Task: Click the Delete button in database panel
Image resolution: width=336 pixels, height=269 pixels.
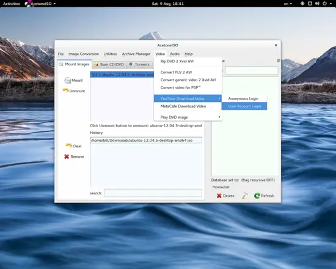Action: click(x=225, y=196)
